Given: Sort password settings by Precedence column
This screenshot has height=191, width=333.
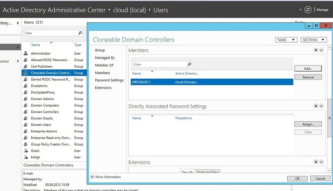Looking at the screenshot, I should 183,118.
